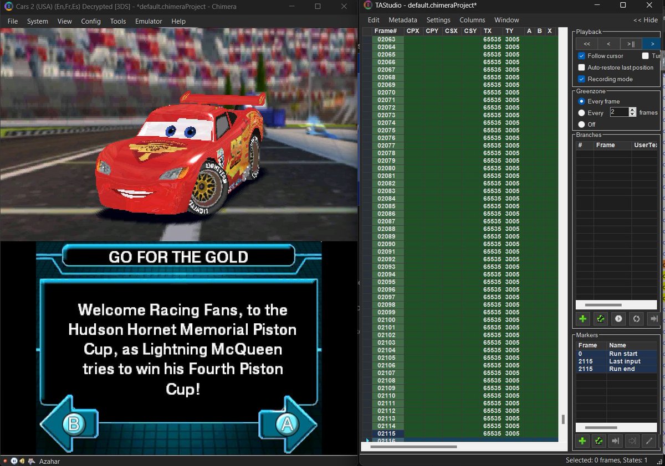Click the TAStudio window title bar icon
The image size is (665, 466).
[x=368, y=6]
